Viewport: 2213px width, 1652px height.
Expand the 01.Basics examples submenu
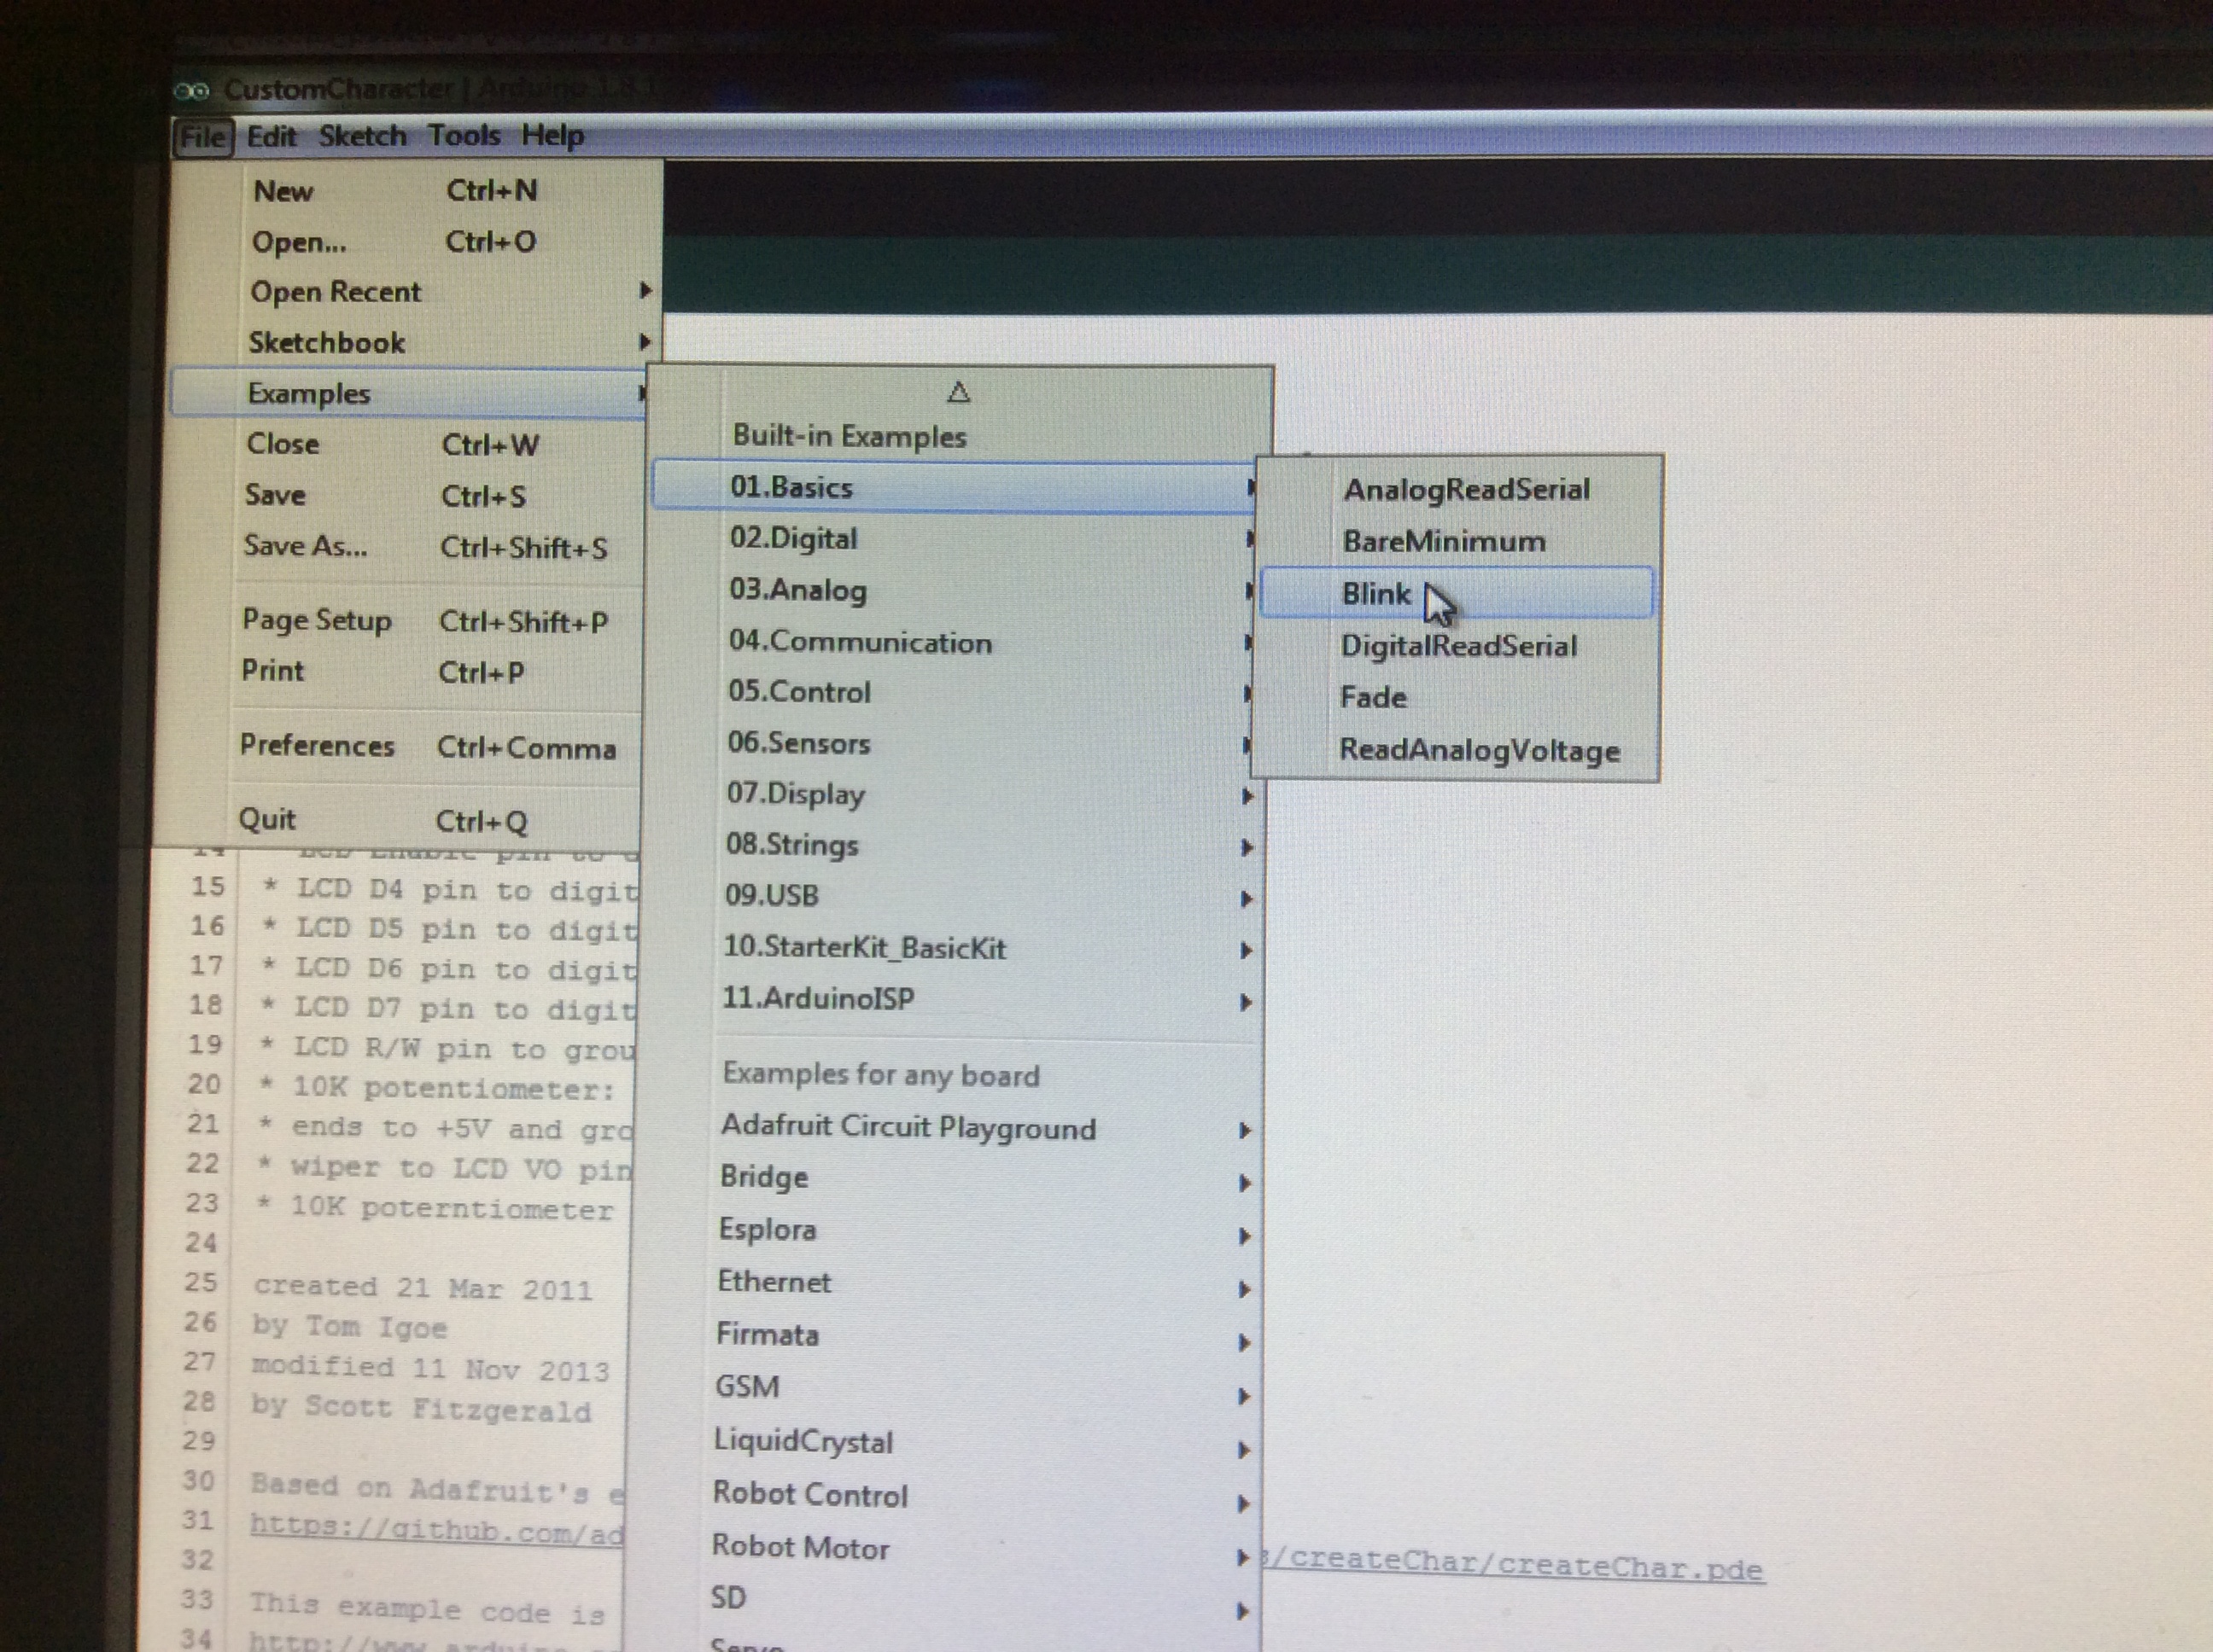click(955, 487)
